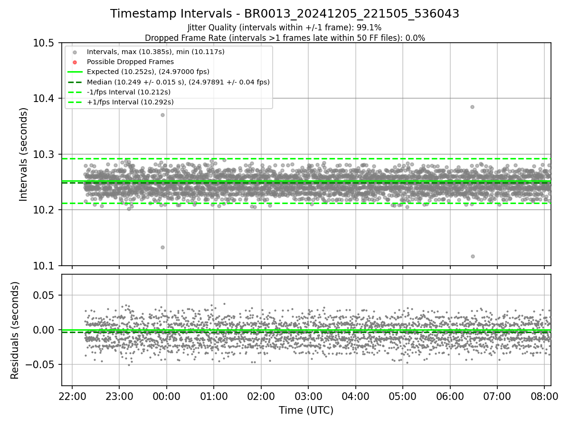Click the 22:00 time tick label
Screen dimensions: 570x427
(x=72, y=396)
